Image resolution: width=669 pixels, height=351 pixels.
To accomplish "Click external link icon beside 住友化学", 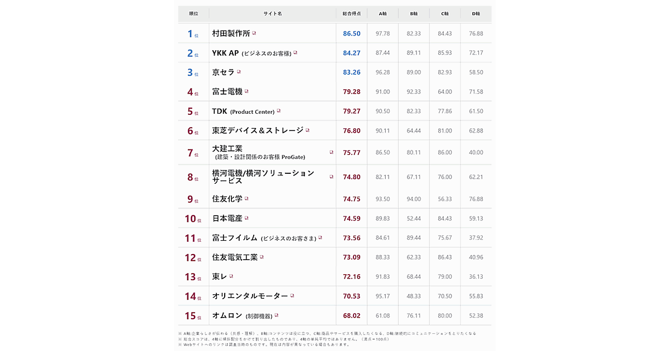I will pos(246,198).
